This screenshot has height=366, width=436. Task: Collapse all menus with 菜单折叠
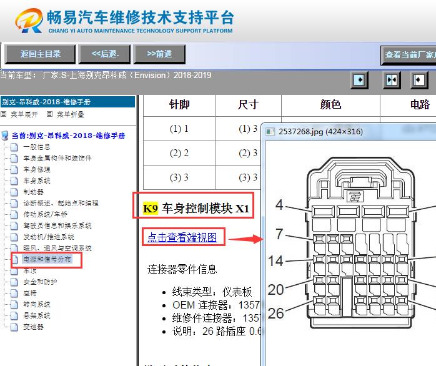coord(71,114)
